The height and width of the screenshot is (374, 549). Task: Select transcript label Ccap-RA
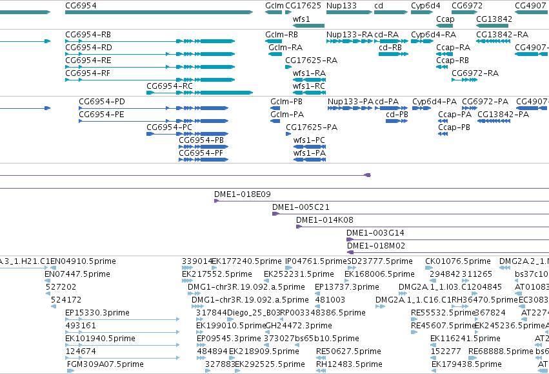coord(453,48)
